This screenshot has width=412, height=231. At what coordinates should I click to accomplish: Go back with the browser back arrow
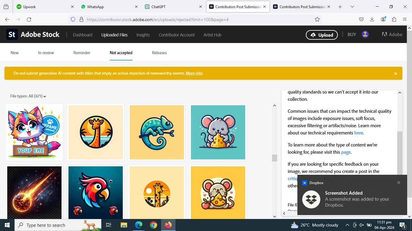pyautogui.click(x=7, y=19)
